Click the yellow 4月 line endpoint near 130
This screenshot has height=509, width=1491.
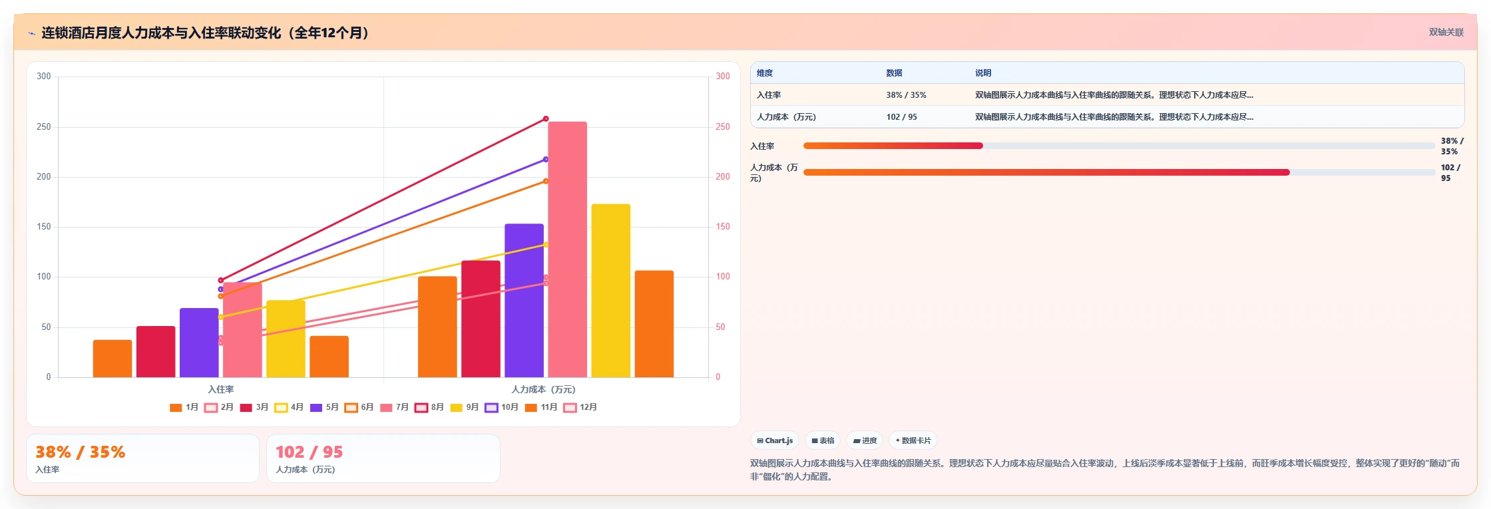pos(546,245)
